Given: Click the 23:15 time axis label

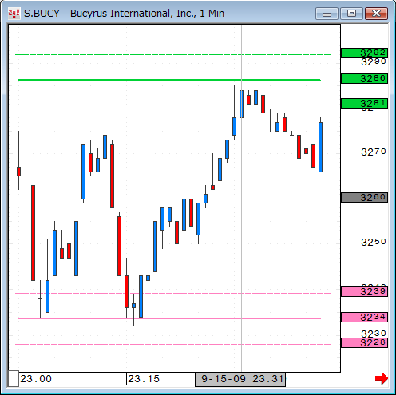Looking at the screenshot, I should [x=144, y=379].
